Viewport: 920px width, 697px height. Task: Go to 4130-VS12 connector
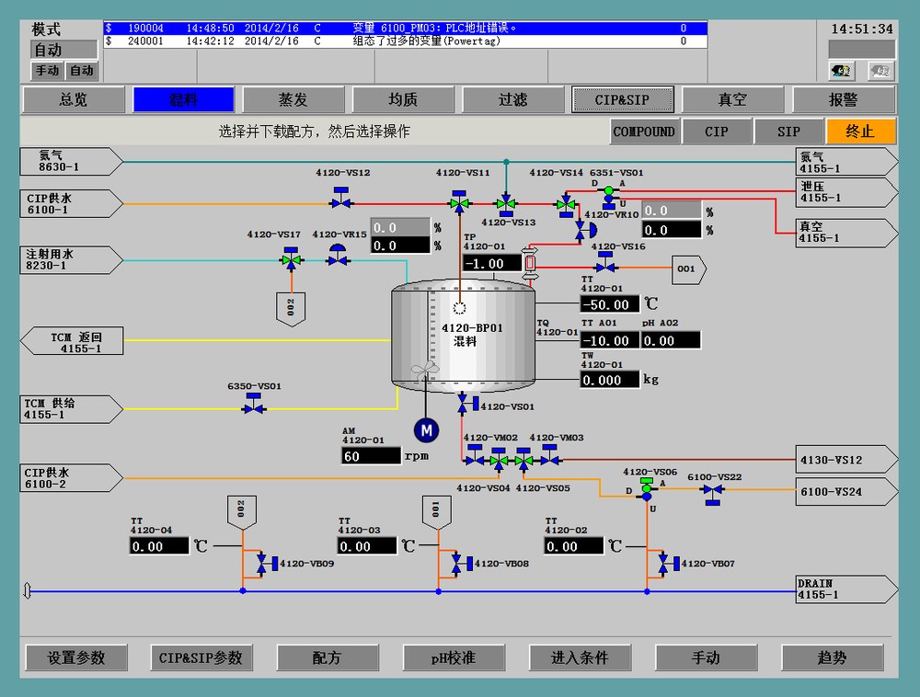pyautogui.click(x=846, y=460)
